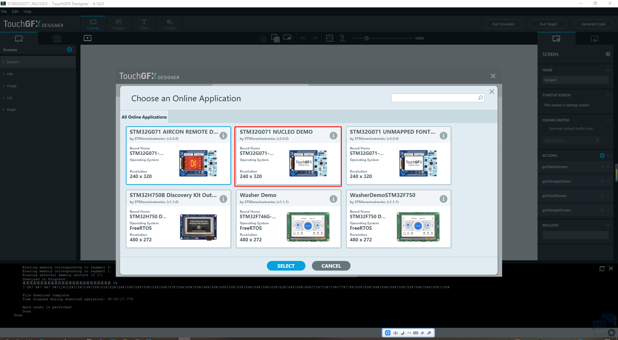Expand the Image screen tree item
This screenshot has height=340, width=618.
click(x=4, y=86)
